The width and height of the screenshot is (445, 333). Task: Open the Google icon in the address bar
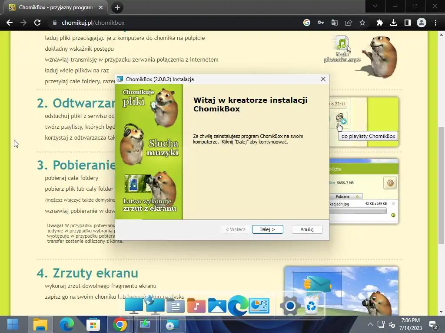(306, 23)
